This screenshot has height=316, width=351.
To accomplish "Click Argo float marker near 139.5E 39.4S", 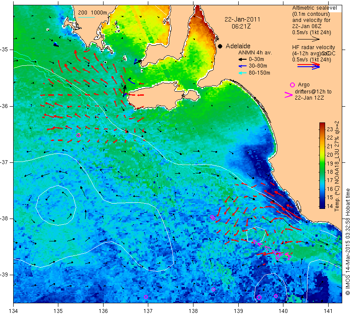I will coord(259,298).
